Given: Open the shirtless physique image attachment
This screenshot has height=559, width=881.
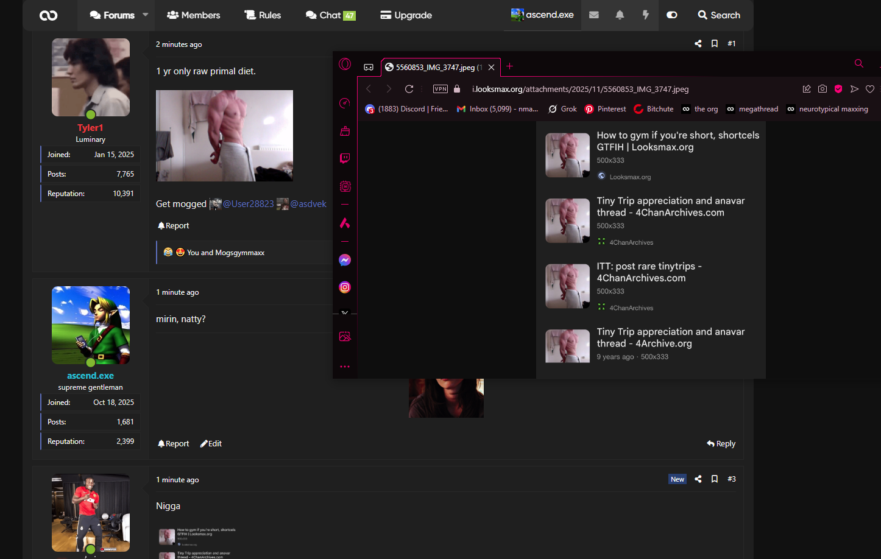Looking at the screenshot, I should 224,136.
